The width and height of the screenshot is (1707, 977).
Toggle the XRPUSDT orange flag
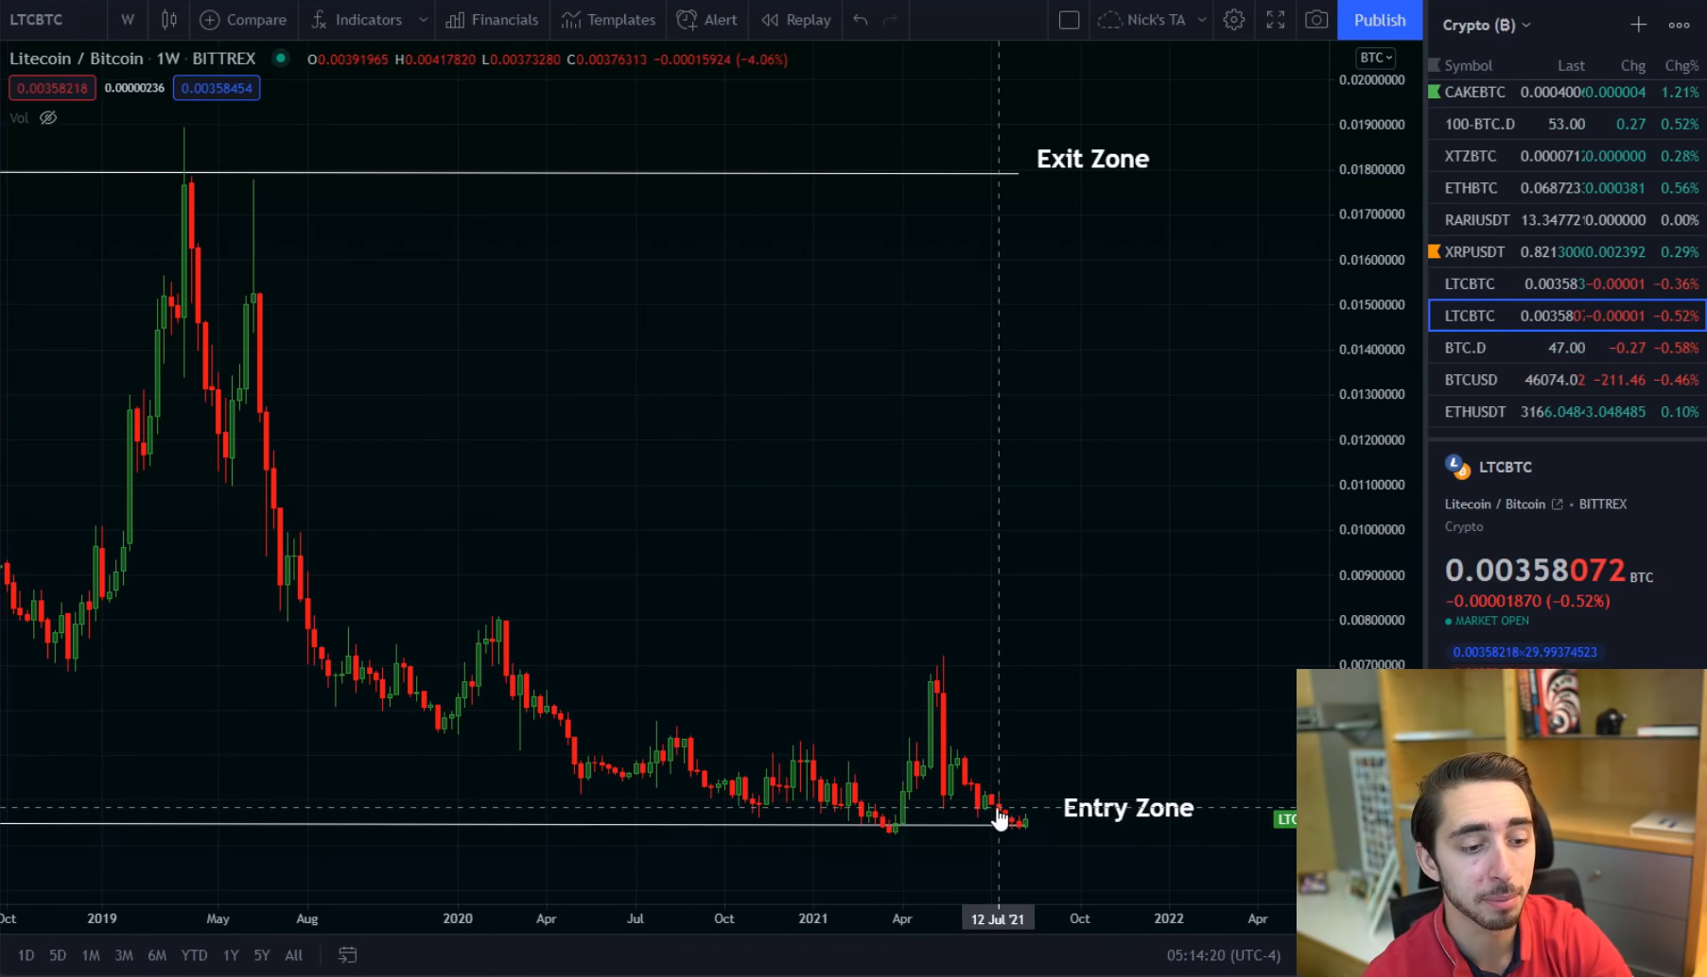[1434, 251]
